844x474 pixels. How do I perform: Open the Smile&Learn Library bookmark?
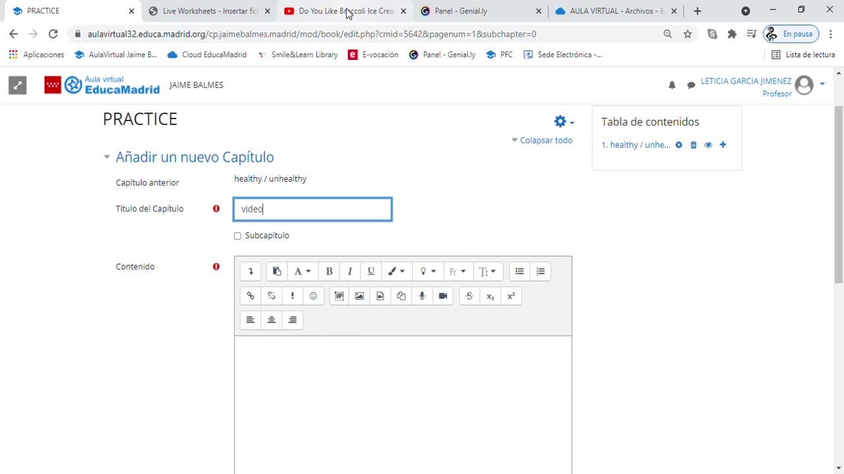pyautogui.click(x=298, y=55)
